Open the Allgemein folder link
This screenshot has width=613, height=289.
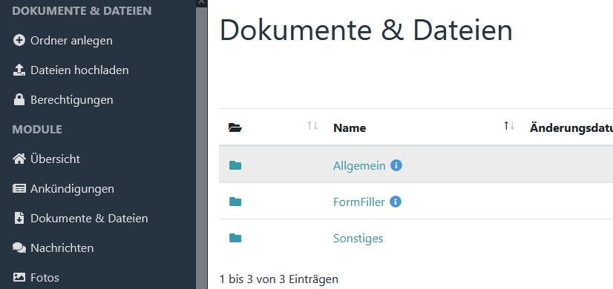(359, 165)
